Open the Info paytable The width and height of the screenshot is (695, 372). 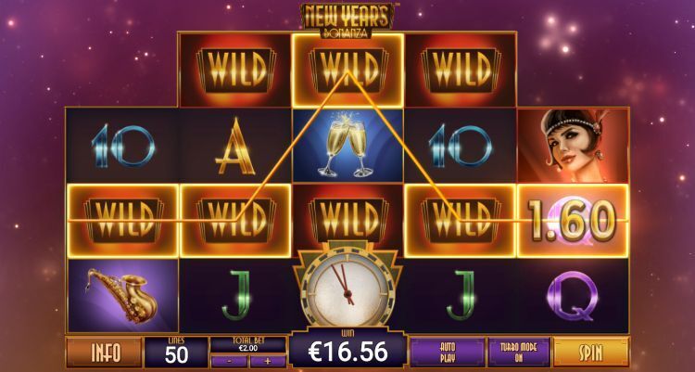tap(105, 352)
